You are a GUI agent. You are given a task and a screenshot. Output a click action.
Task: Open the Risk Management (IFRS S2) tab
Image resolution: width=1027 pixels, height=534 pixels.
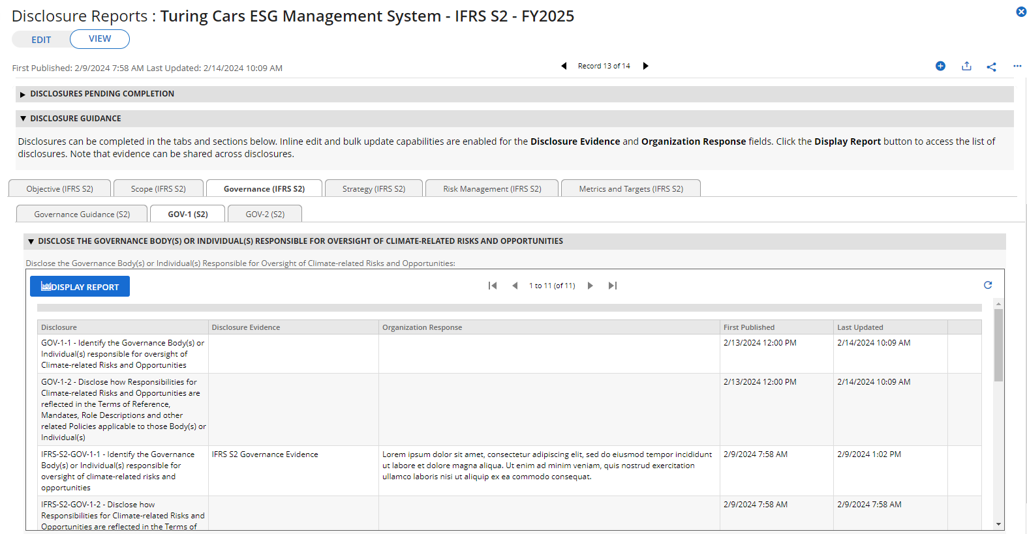[x=492, y=188]
